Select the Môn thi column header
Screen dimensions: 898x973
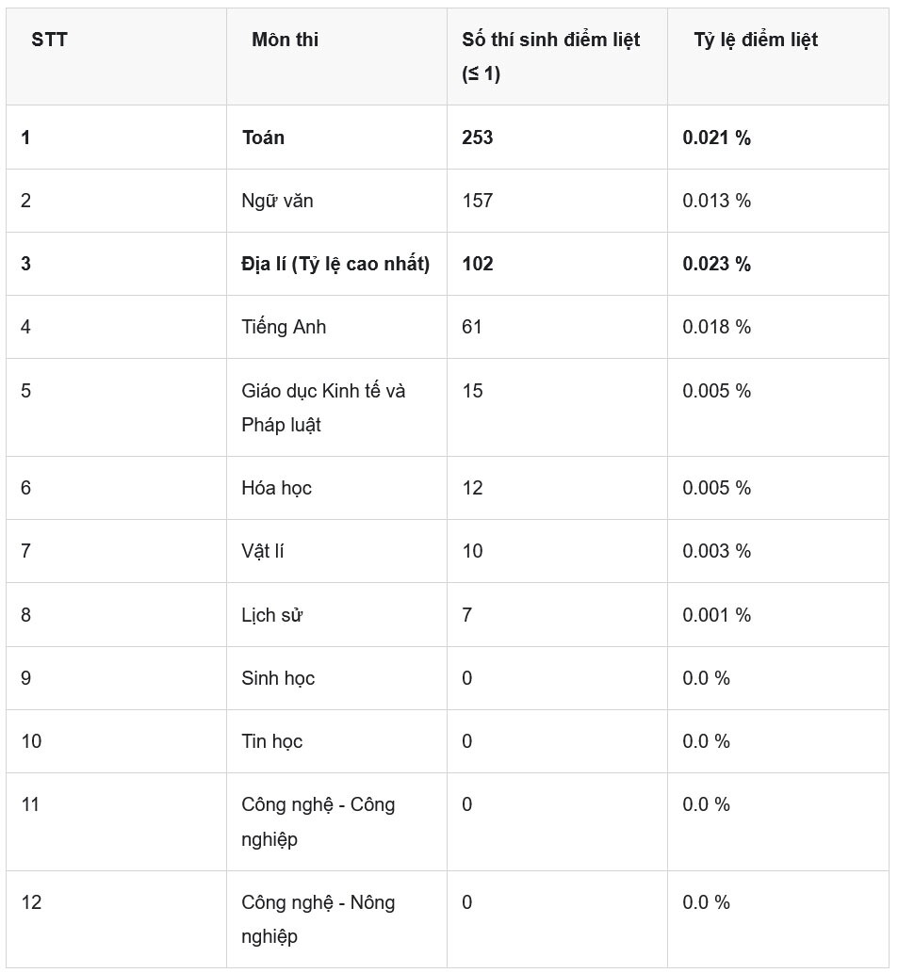pyautogui.click(x=336, y=57)
